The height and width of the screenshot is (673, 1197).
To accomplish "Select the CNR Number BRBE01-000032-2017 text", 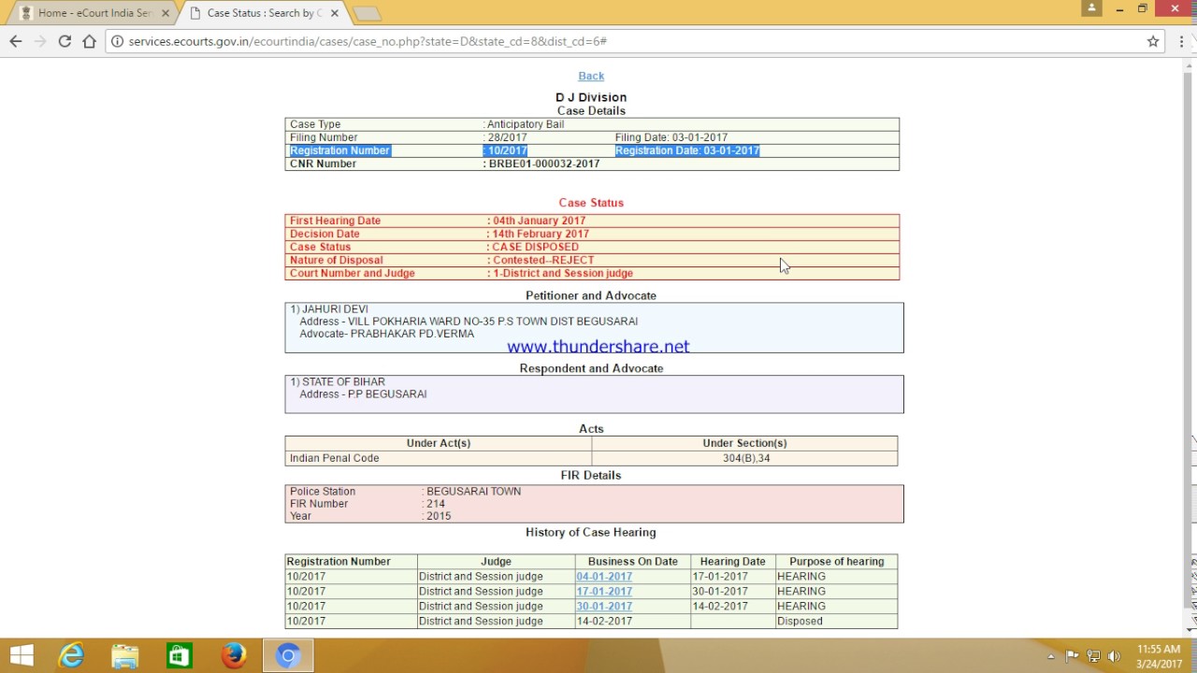I will click(544, 164).
